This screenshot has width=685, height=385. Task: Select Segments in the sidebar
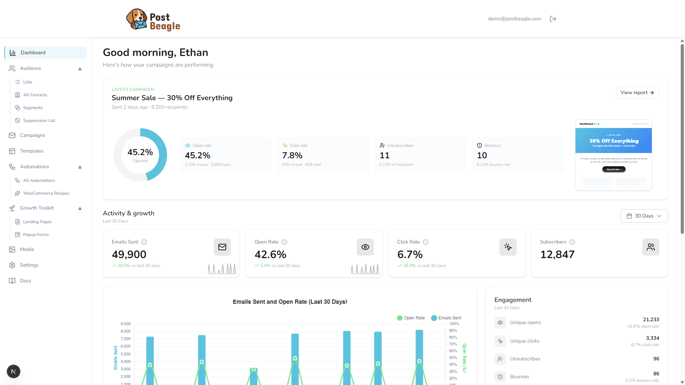(49, 108)
